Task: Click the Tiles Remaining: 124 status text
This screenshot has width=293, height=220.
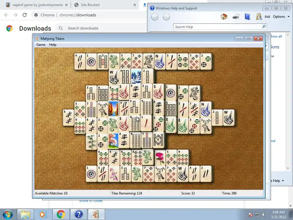Action: (x=127, y=193)
